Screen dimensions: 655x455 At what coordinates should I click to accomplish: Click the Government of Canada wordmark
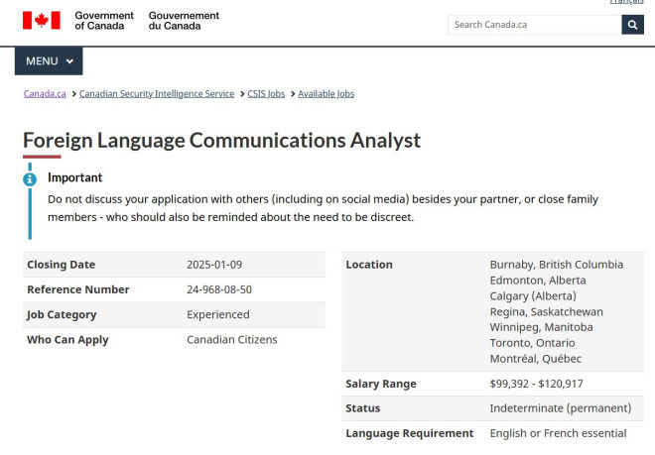(x=104, y=21)
